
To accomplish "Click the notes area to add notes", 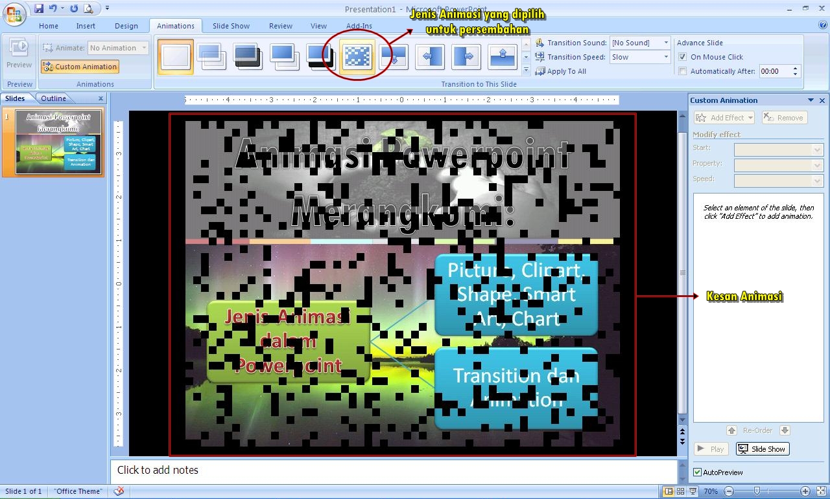I will point(394,471).
